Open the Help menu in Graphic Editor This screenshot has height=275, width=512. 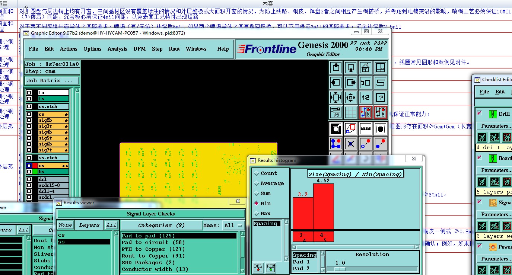[x=223, y=49]
